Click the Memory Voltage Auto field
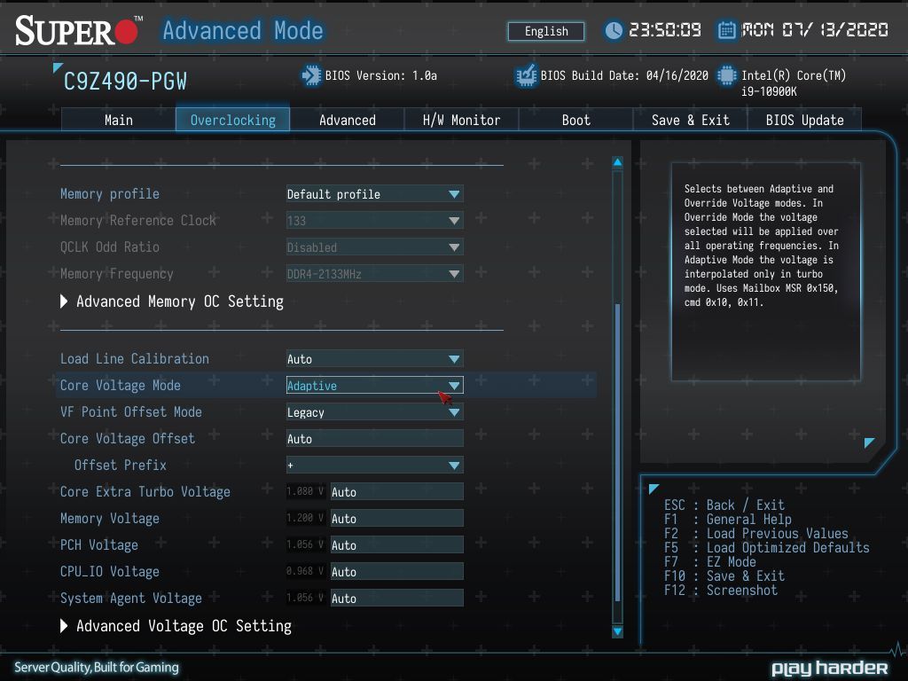The height and width of the screenshot is (681, 908). point(396,518)
